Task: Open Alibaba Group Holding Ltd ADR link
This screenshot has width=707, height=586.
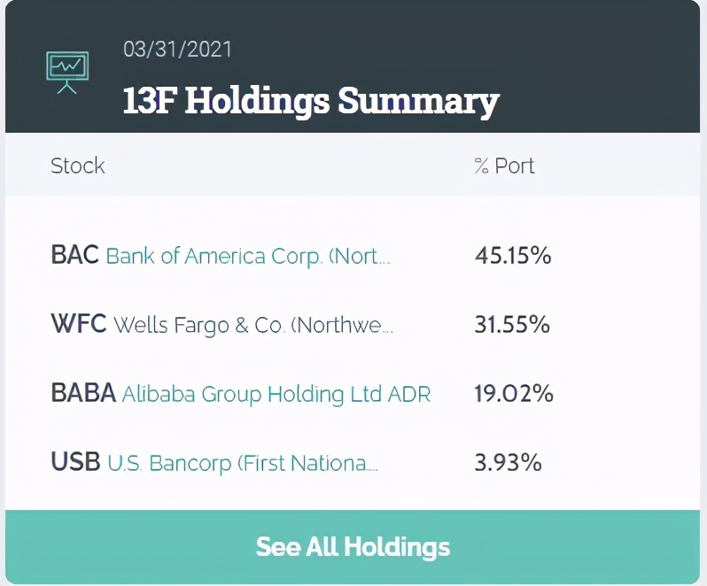Action: pyautogui.click(x=276, y=394)
